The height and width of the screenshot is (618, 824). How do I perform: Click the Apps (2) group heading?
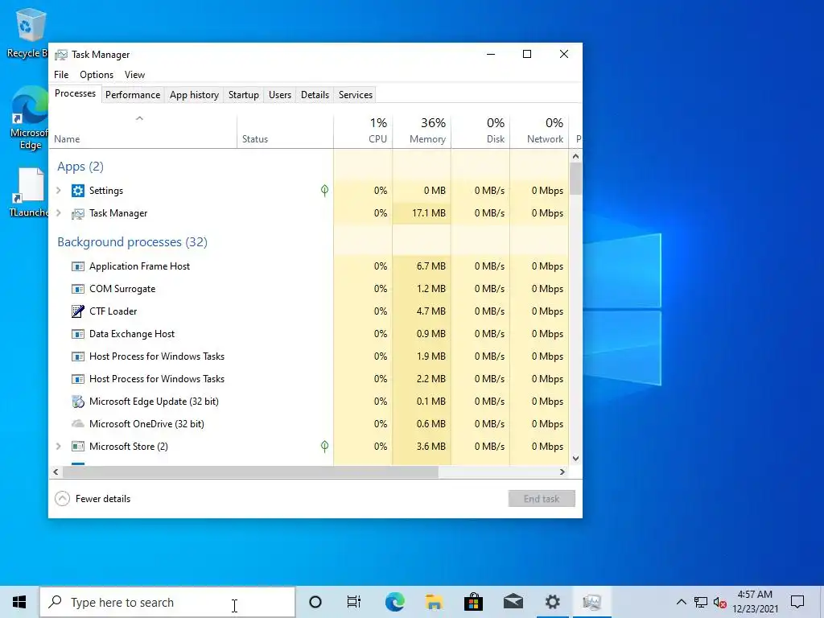tap(80, 167)
